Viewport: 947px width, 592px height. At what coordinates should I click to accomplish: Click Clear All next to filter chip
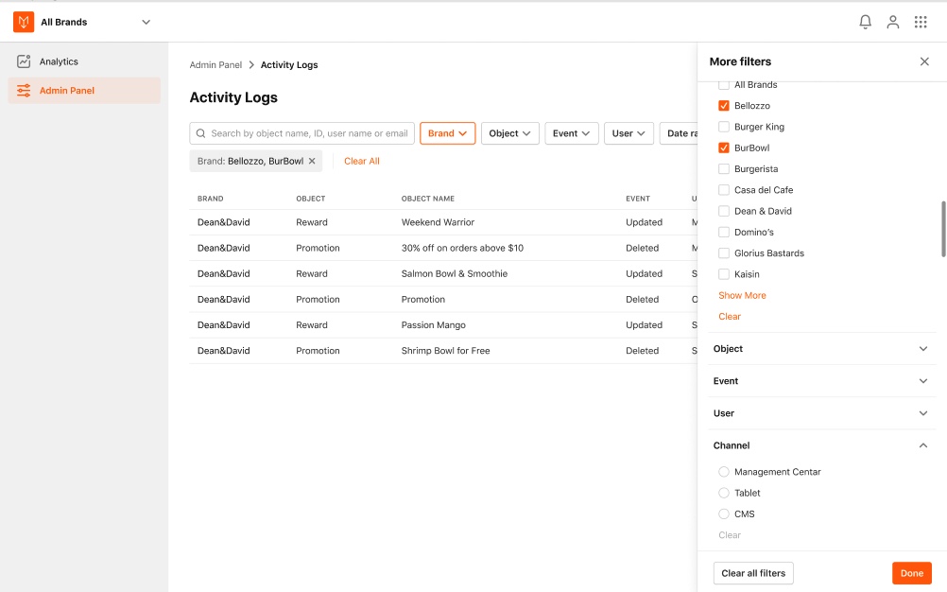click(x=362, y=162)
